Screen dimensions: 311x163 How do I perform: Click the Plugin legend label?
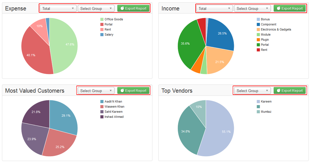(x=265, y=40)
